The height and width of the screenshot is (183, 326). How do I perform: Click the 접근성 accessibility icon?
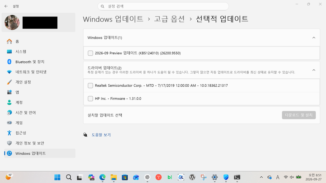click(x=9, y=133)
